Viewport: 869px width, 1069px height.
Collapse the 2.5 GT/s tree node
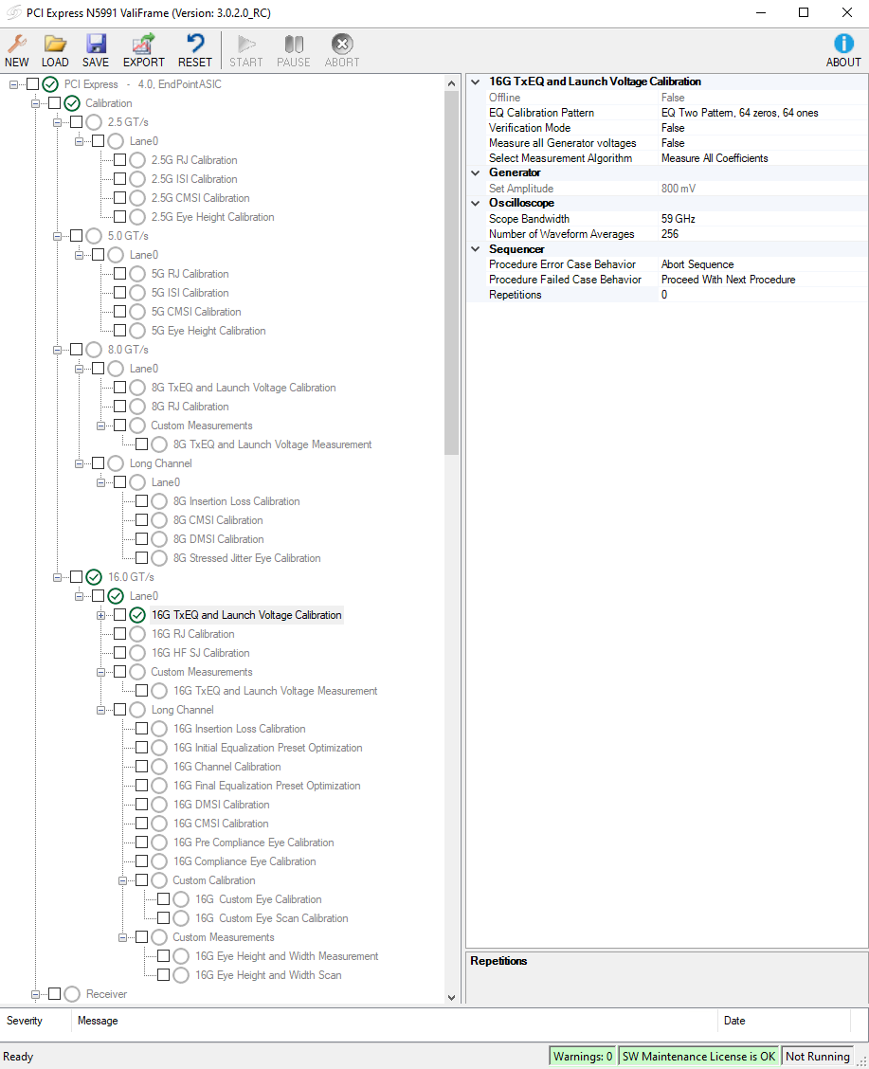57,122
